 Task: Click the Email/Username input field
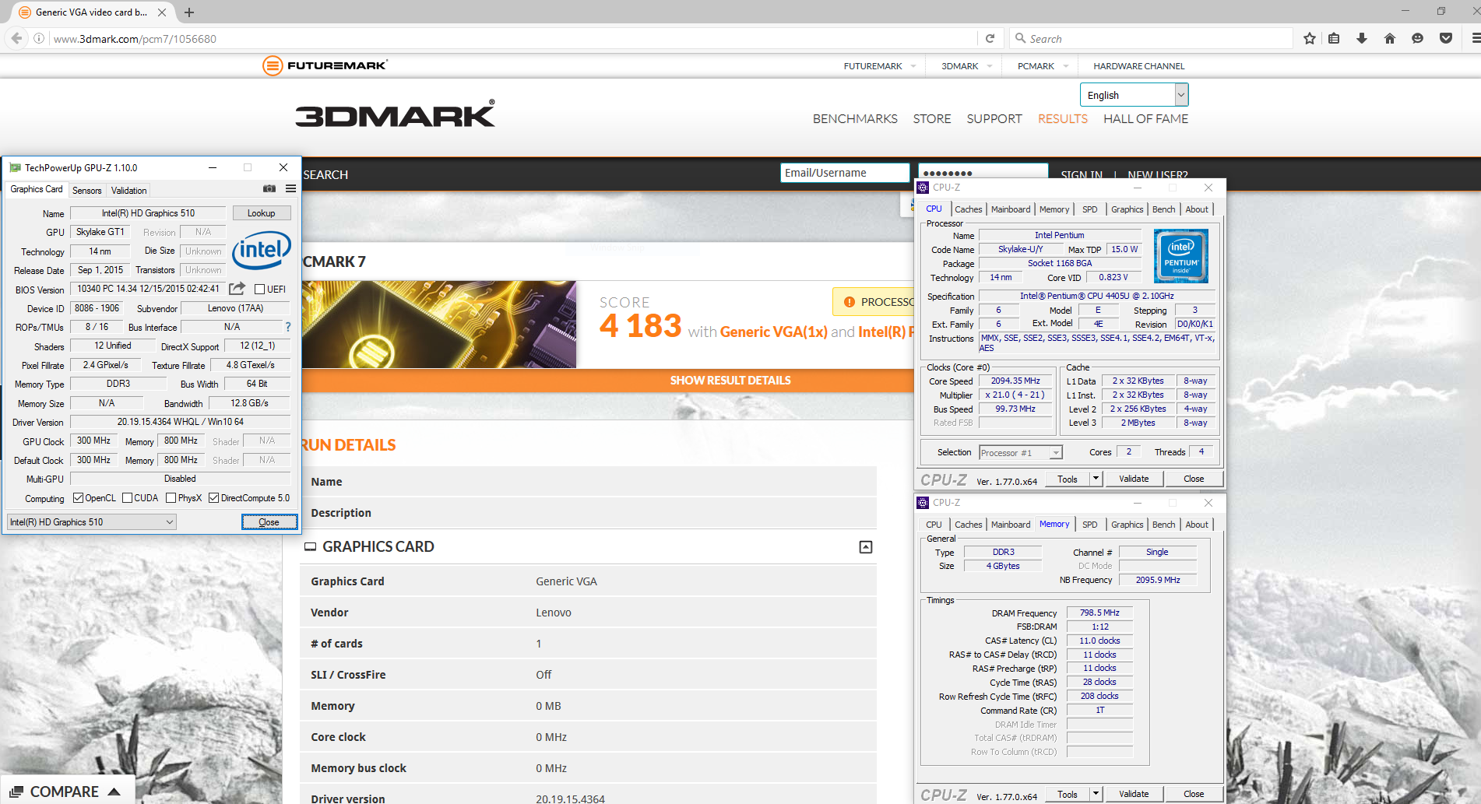coord(845,173)
